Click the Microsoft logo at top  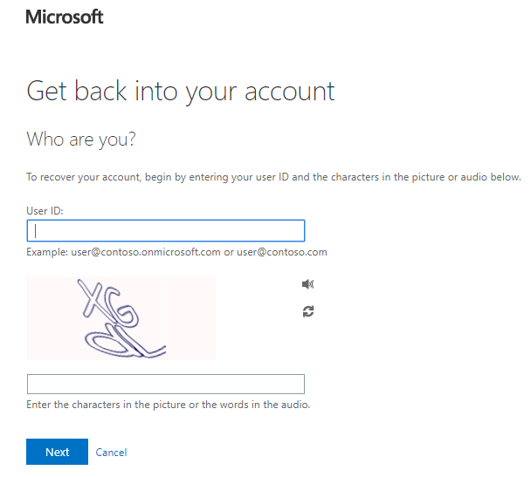click(65, 17)
